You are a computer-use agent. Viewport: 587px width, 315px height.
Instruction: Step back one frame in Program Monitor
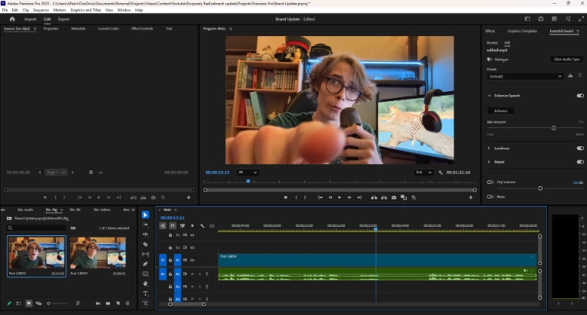330,198
